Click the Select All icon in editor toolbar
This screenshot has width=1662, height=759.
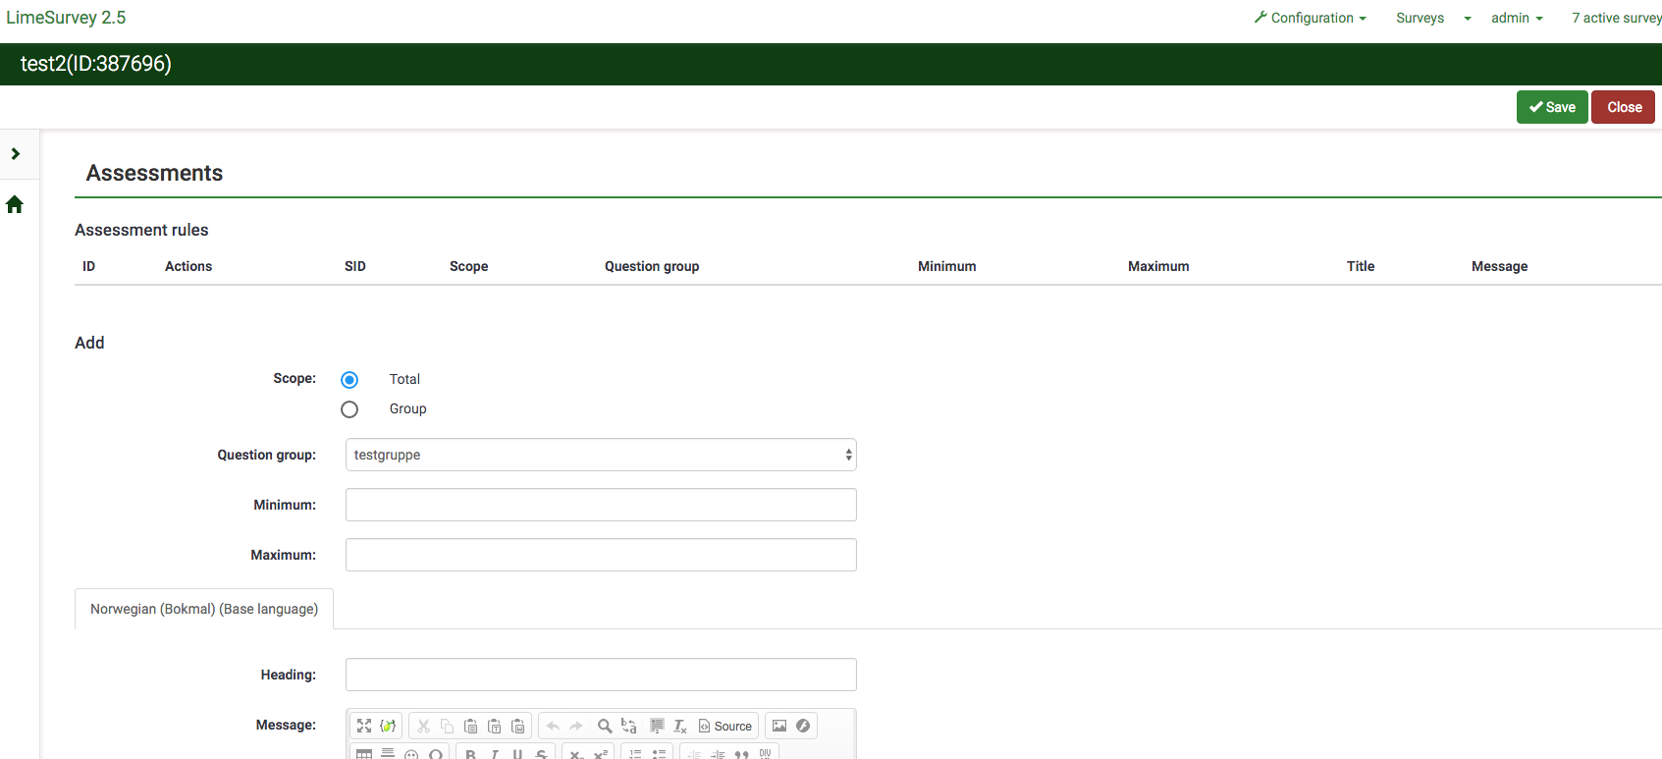(x=657, y=726)
